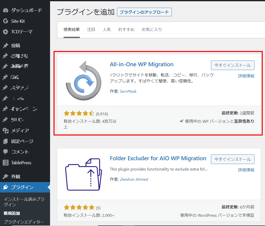Open the お気に入り tab

[152, 29]
